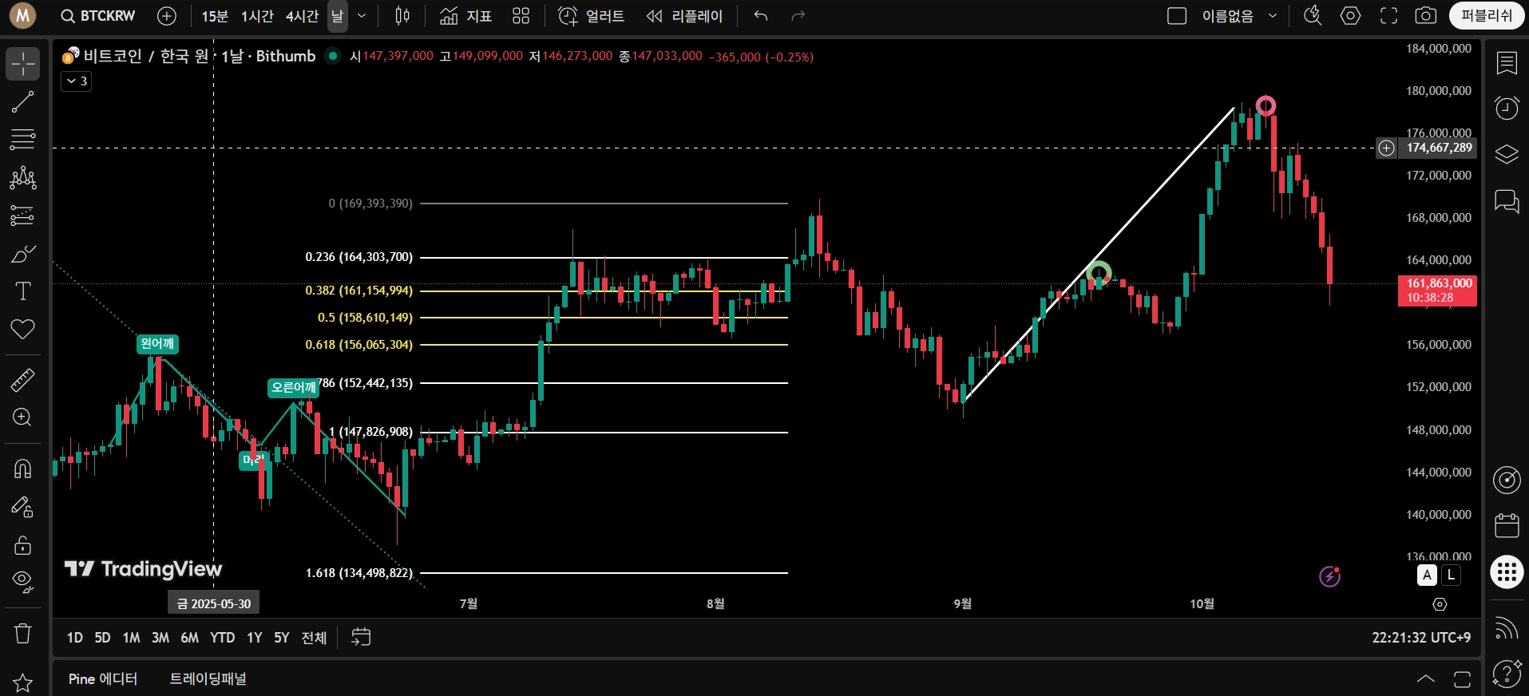Image resolution: width=1529 pixels, height=696 pixels.
Task: Open the economic calendar panel
Action: coord(1507,525)
